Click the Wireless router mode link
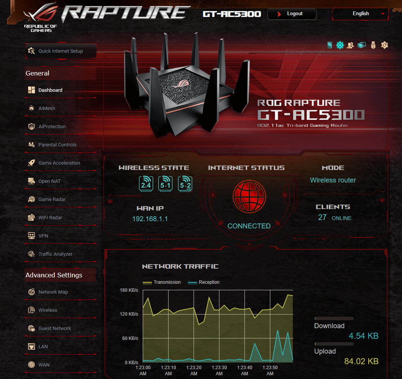The width and height of the screenshot is (402, 379). 333,180
